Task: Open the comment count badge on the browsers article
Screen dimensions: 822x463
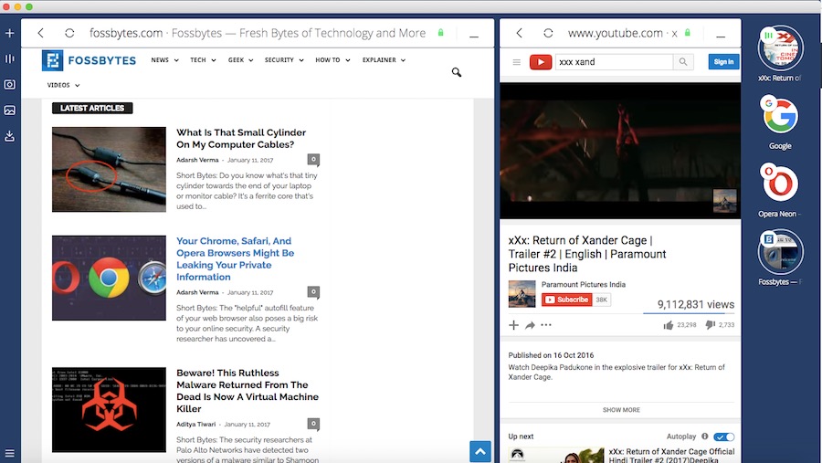Action: pyautogui.click(x=313, y=291)
